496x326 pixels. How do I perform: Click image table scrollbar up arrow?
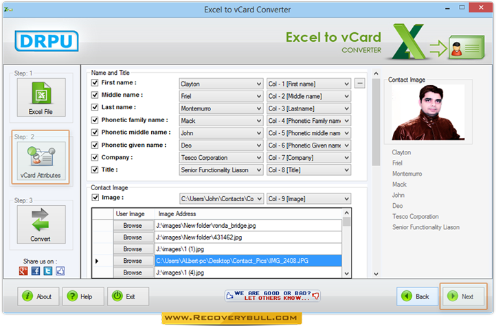(x=347, y=213)
